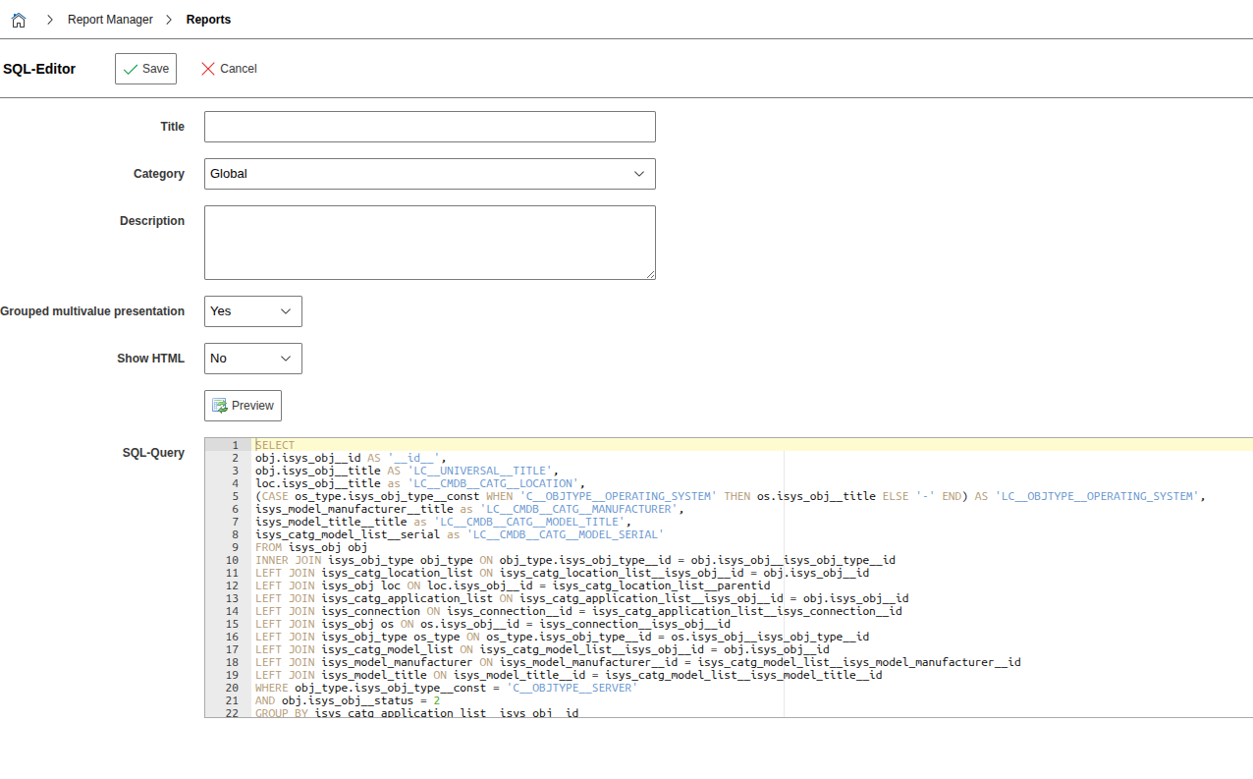Click the LEFT JOIN isys_catg_application_list line
This screenshot has width=1253, height=779.
[581, 598]
